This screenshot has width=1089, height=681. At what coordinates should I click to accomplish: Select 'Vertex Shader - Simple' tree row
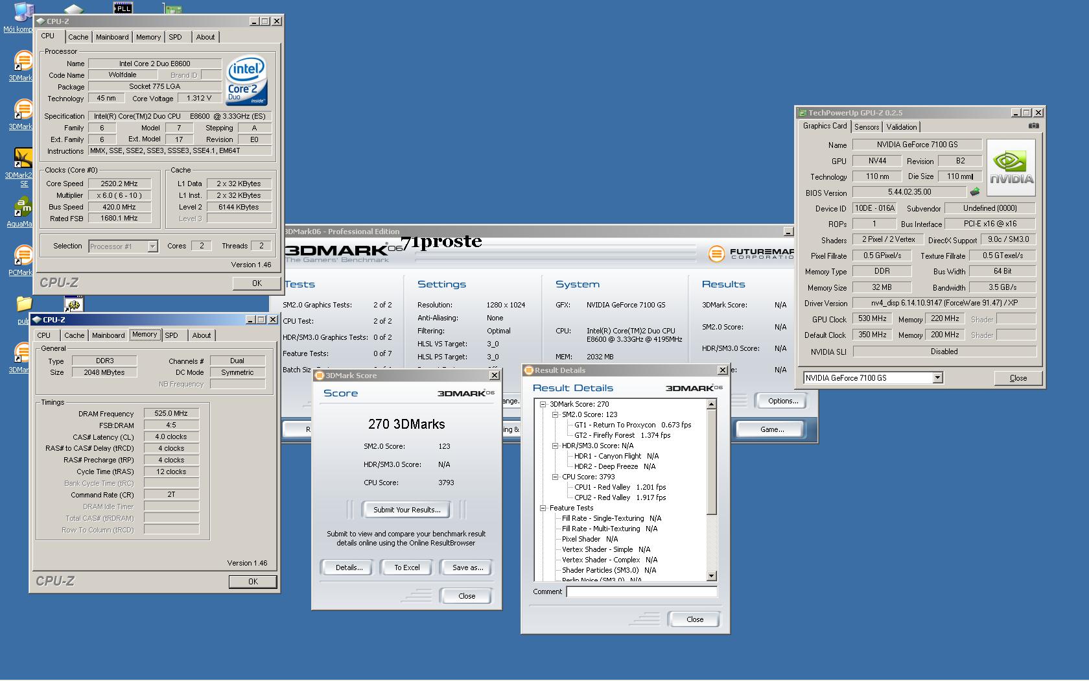(x=606, y=549)
